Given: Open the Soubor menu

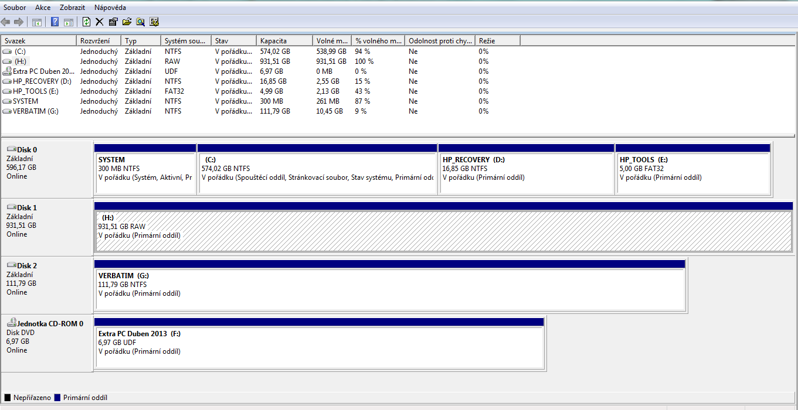Looking at the screenshot, I should coord(15,8).
